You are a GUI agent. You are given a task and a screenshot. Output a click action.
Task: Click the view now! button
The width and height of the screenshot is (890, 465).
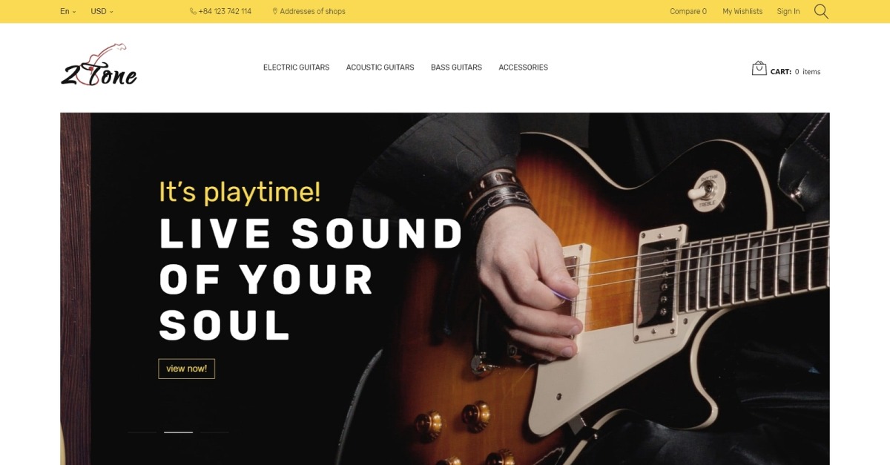[x=186, y=369]
